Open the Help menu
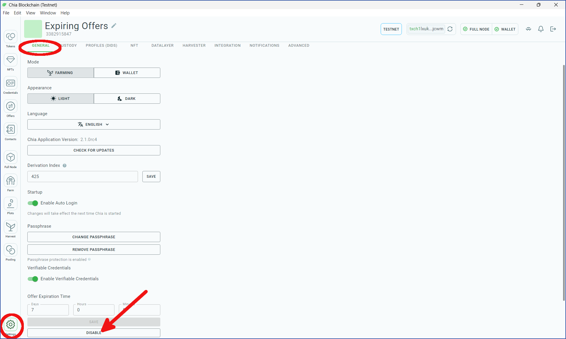The height and width of the screenshot is (339, 566). 65,13
